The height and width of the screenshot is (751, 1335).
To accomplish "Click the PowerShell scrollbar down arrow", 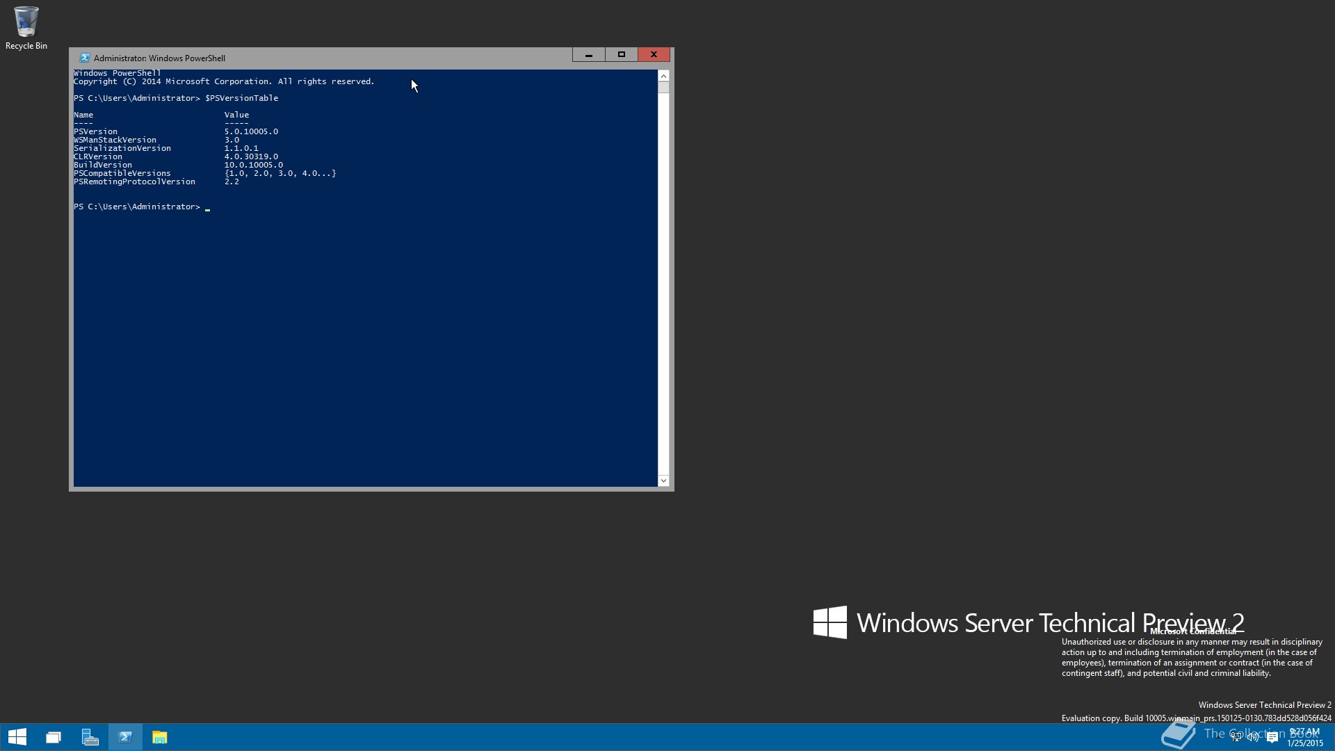I will point(663,481).
